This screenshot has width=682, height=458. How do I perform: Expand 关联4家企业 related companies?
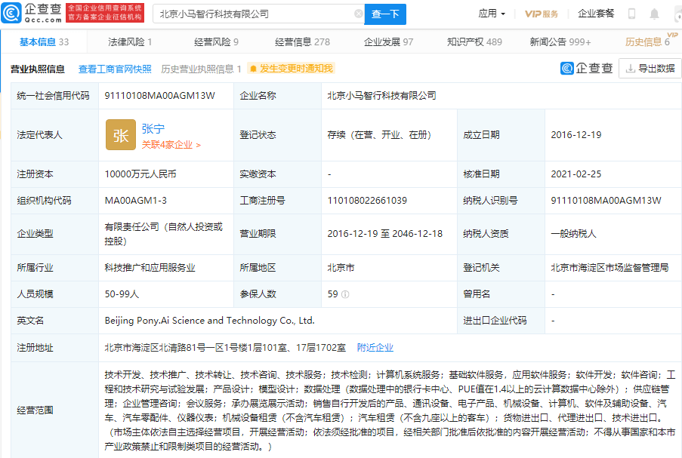pos(171,145)
